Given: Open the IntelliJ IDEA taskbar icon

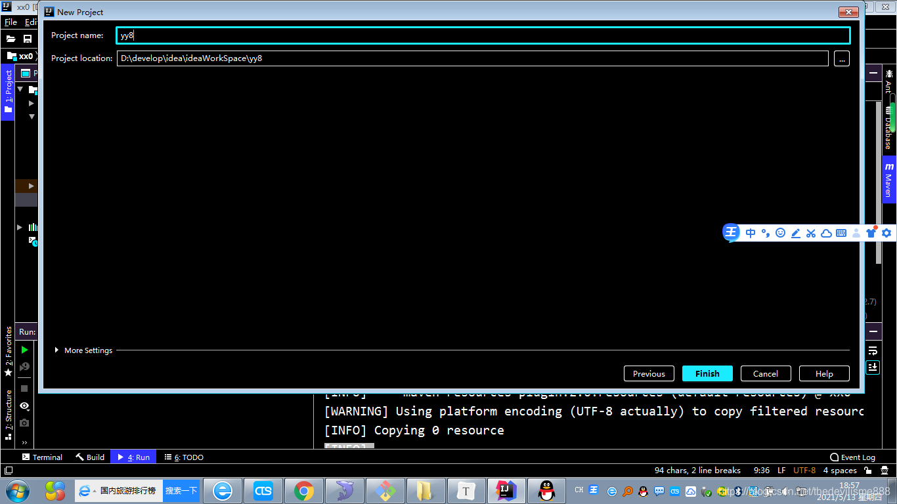Looking at the screenshot, I should tap(506, 490).
